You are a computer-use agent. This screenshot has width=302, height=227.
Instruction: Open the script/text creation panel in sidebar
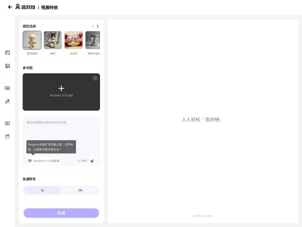7,53
